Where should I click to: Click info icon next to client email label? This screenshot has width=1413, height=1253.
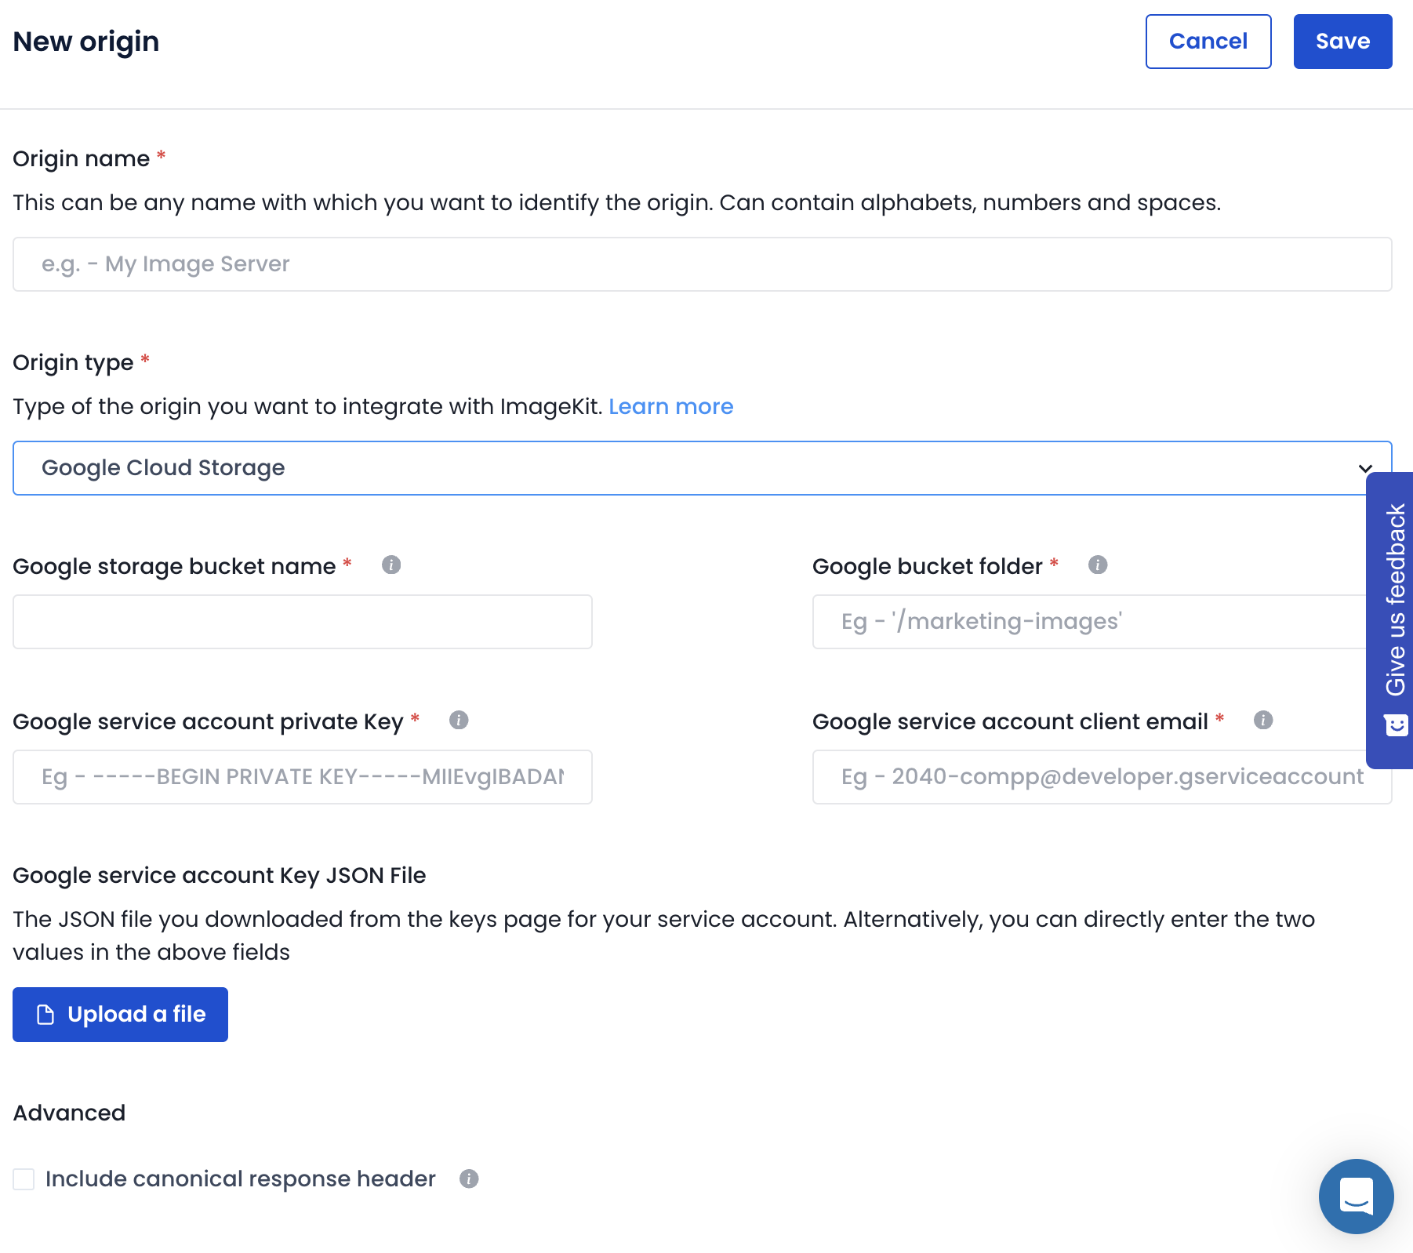click(1263, 720)
